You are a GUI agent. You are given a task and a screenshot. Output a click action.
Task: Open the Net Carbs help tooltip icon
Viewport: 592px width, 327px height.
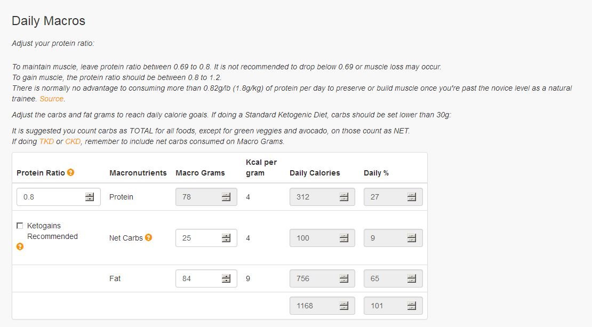click(x=148, y=237)
